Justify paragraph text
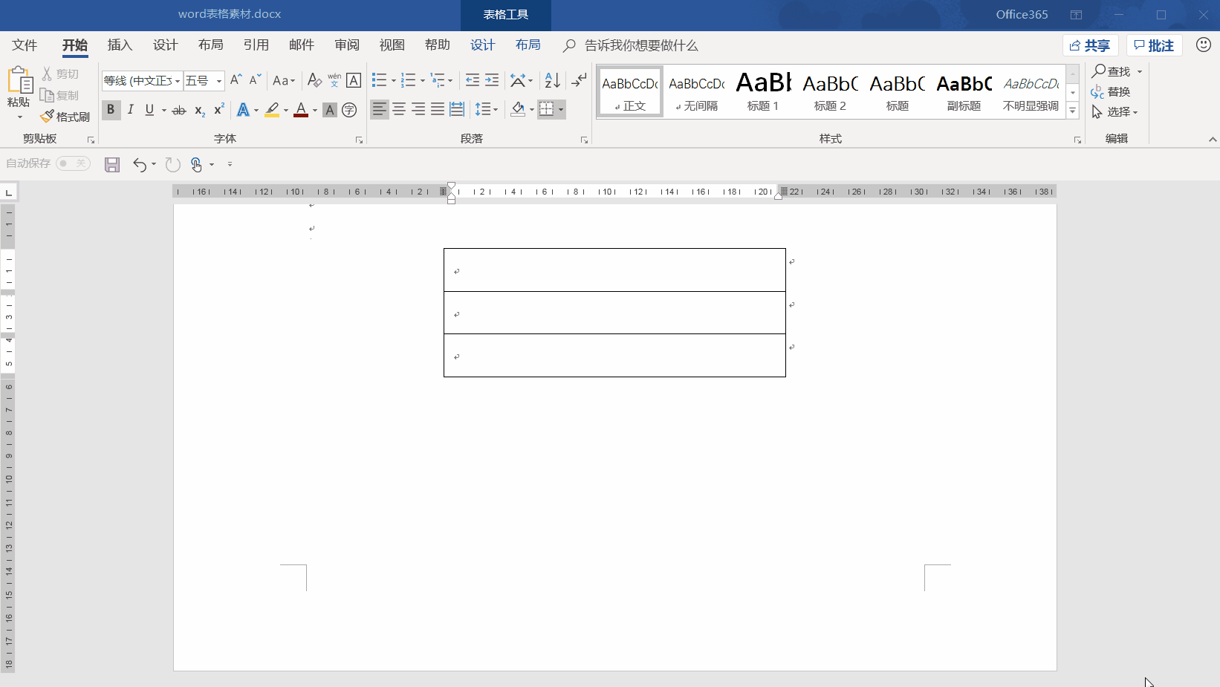 (x=438, y=110)
